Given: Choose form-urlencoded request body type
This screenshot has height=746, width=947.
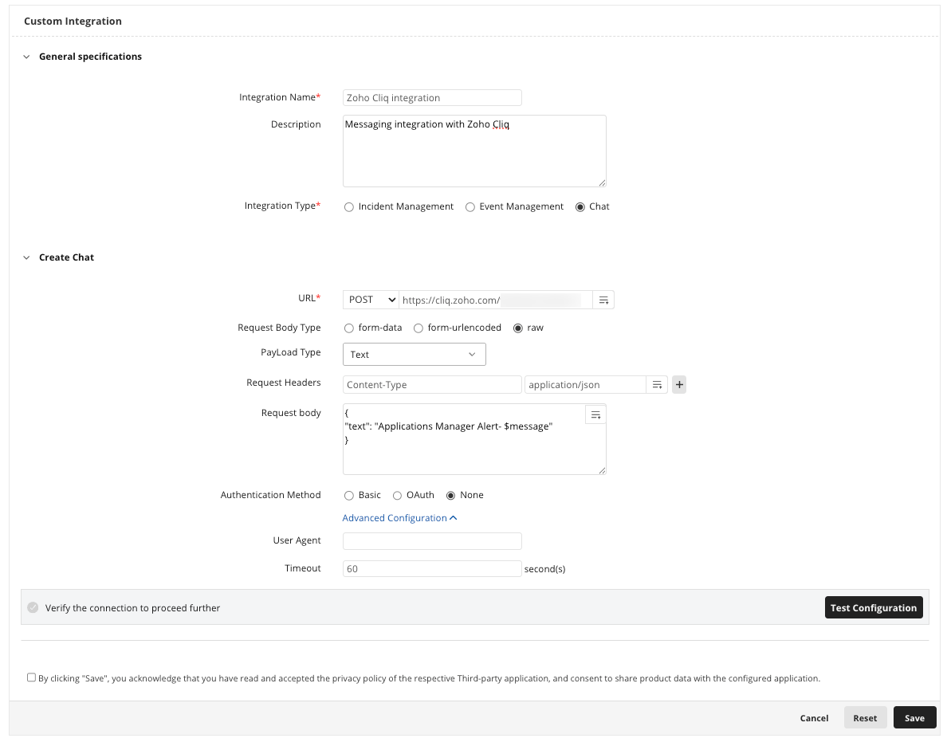Looking at the screenshot, I should [418, 328].
